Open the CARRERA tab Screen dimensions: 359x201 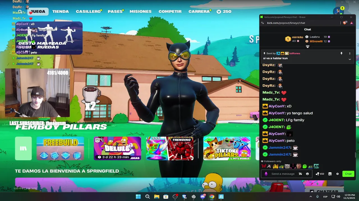(x=199, y=11)
